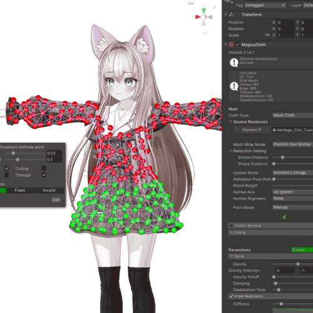Click the Gravity Direction 0 field
The height and width of the screenshot is (313, 313).
pos(285,270)
